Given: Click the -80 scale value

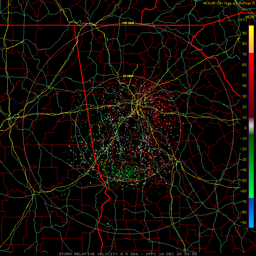Looking at the screenshot, I should coord(243,212).
